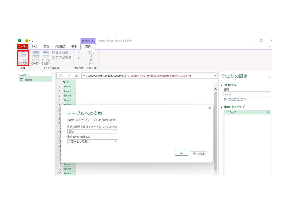The width and height of the screenshot is (290, 212).
Task: Click OK in the dialog
Action: point(181,153)
